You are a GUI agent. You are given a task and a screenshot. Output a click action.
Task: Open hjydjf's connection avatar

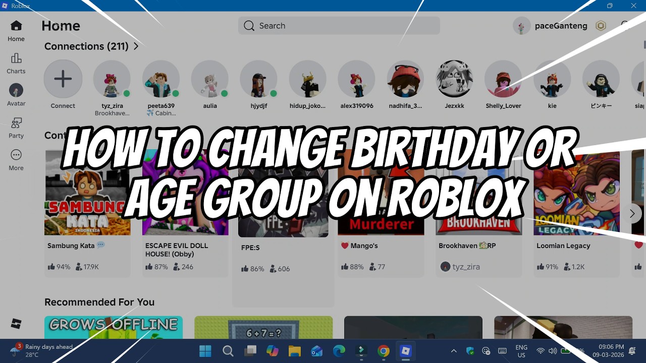pyautogui.click(x=259, y=79)
